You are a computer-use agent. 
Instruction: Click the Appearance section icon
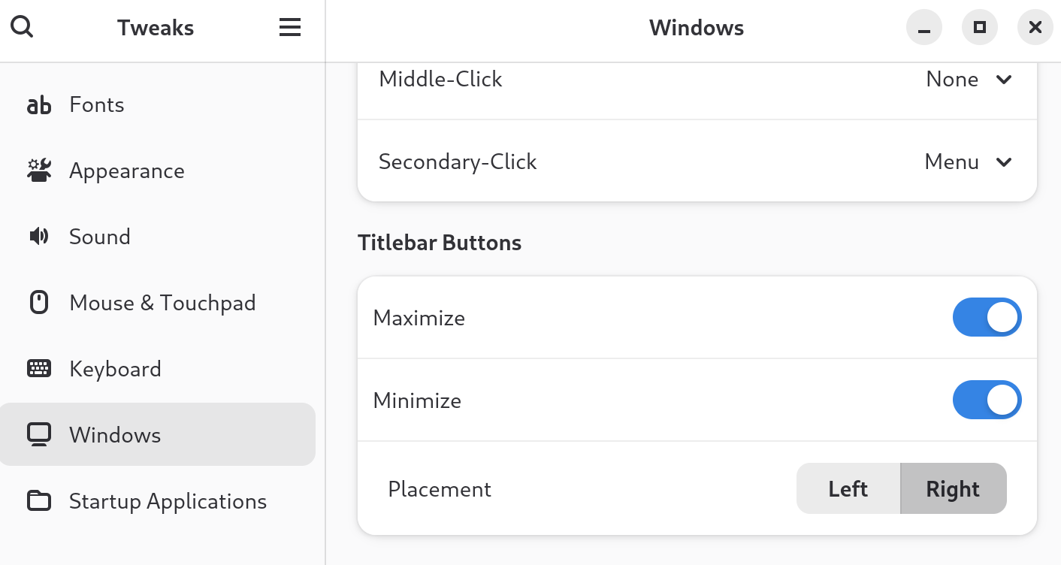pyautogui.click(x=38, y=171)
